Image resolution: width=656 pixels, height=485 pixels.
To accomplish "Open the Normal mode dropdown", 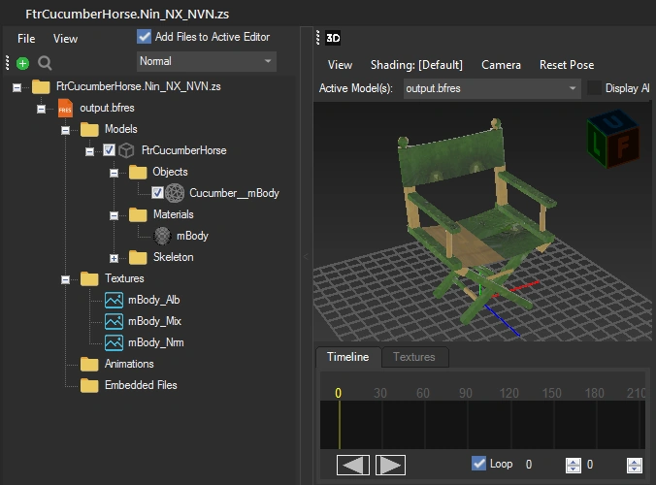I will [x=206, y=61].
